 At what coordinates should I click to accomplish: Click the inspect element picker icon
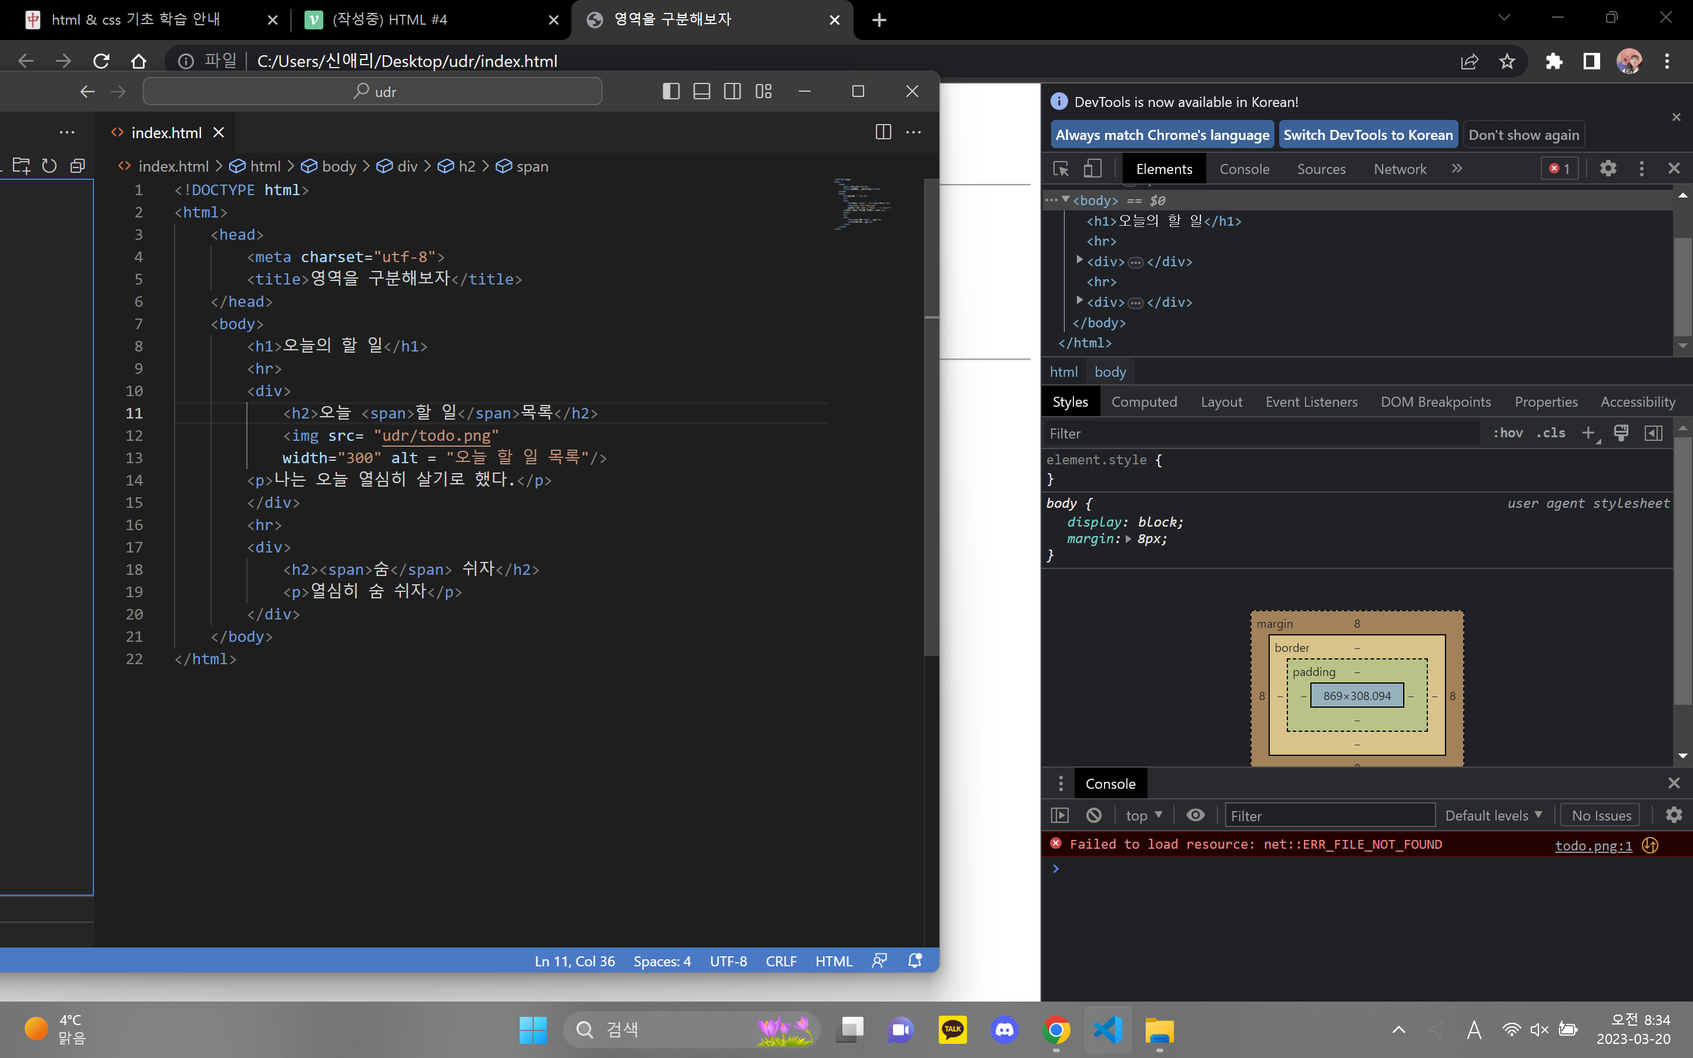[x=1060, y=169]
